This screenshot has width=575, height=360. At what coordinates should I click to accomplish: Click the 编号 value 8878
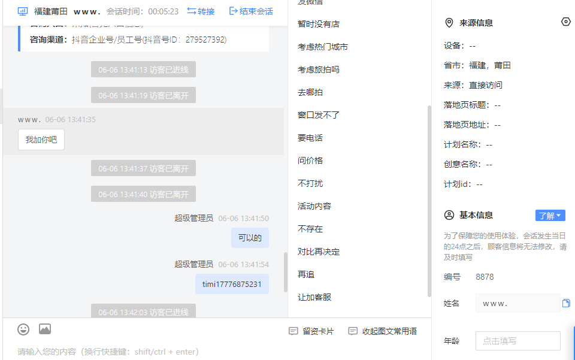tap(485, 277)
